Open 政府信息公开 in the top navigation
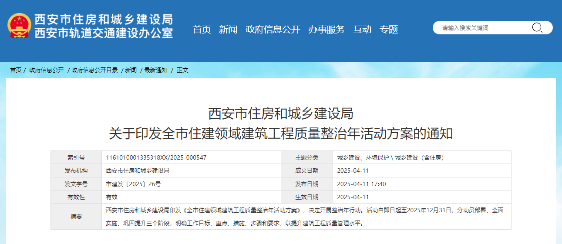This screenshot has width=562, height=244. (273, 30)
